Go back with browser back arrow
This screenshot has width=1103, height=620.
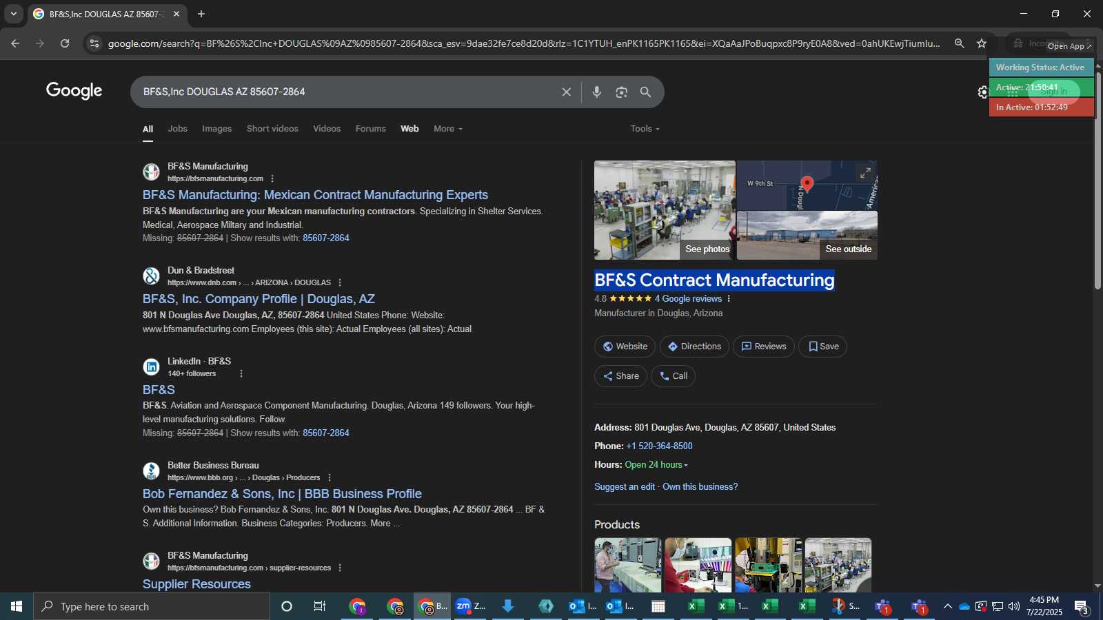pyautogui.click(x=15, y=43)
